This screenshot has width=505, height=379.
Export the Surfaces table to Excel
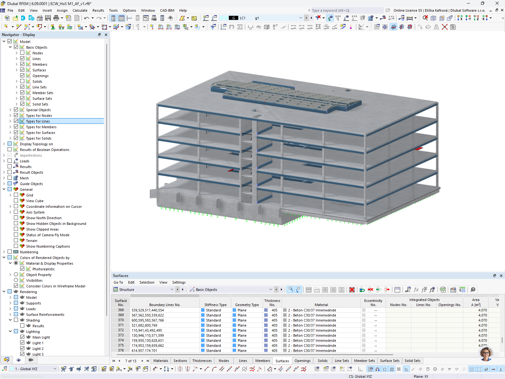tap(442, 290)
